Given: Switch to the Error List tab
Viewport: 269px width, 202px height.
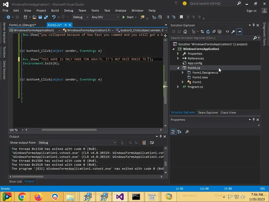Looking at the screenshot, I should [15, 181].
